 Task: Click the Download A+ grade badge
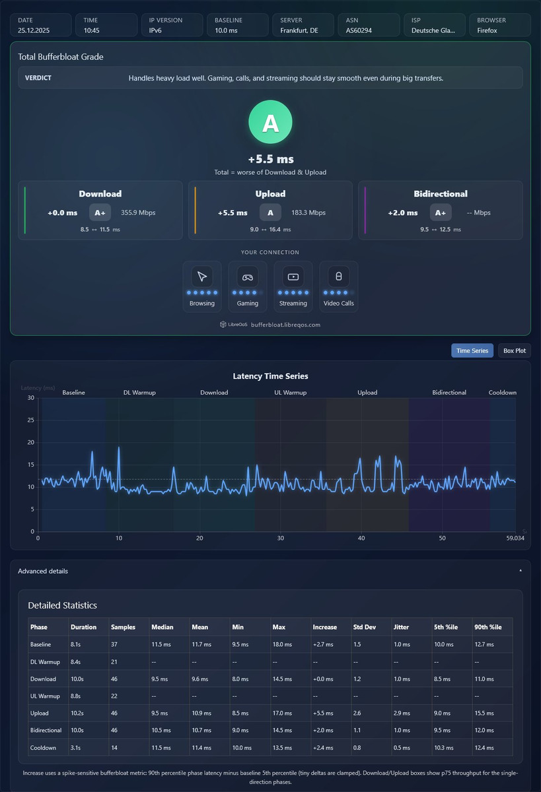tap(100, 213)
